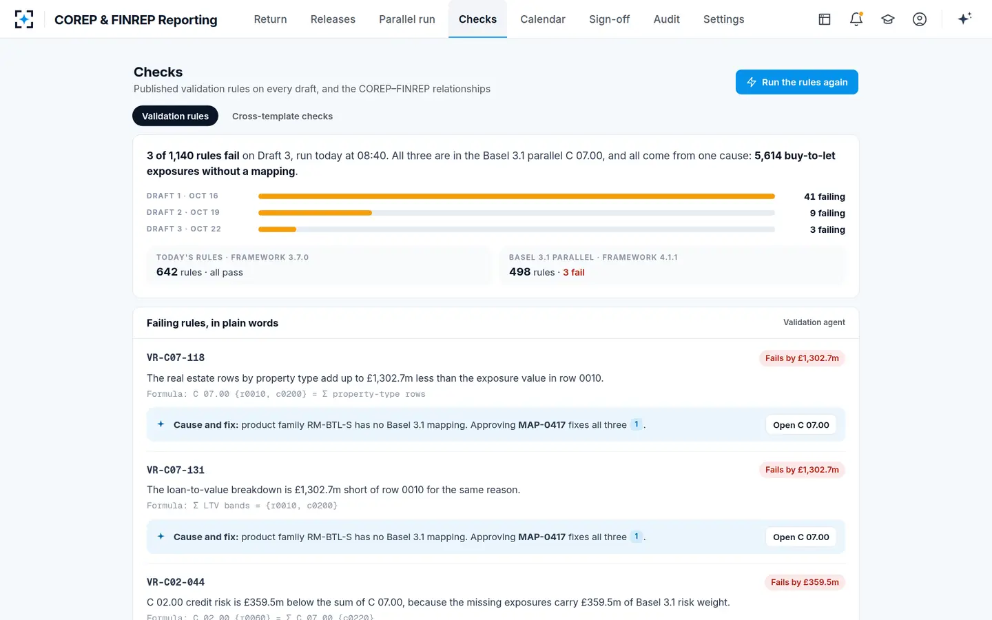Click rule ID VR-C02-044
This screenshot has height=620, width=992.
(x=176, y=582)
